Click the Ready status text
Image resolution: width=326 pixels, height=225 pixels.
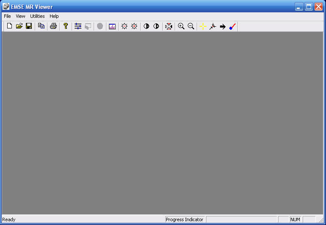[x=9, y=219]
